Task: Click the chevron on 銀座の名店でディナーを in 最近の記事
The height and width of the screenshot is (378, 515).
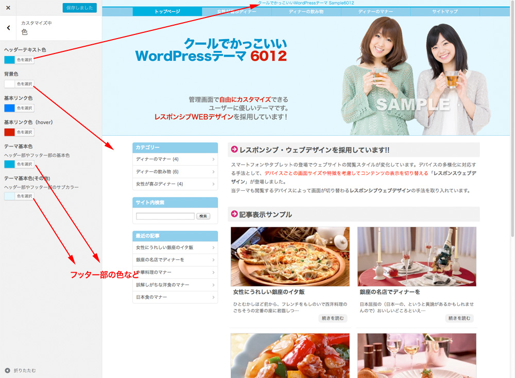Action: 213,260
